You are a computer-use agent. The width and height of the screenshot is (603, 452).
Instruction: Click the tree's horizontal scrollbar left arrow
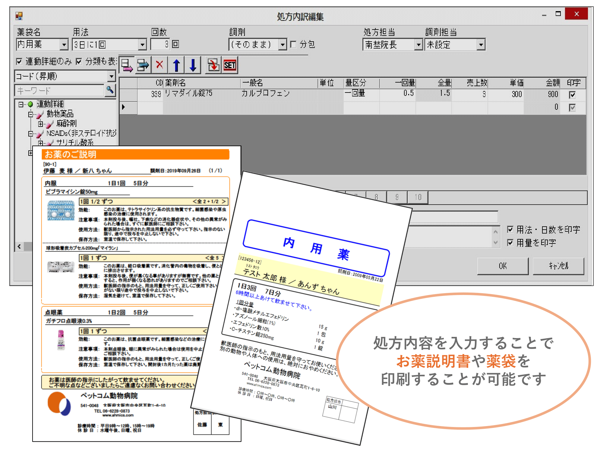tap(19, 246)
